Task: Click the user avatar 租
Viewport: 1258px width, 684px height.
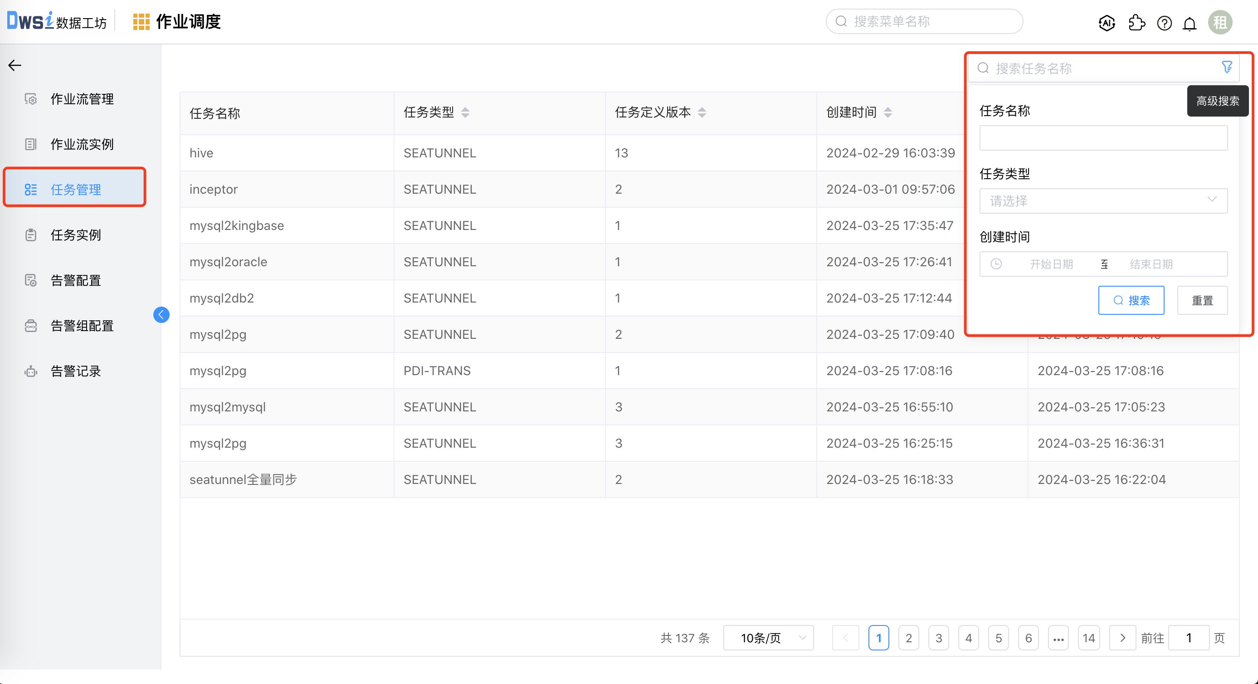Action: (1220, 23)
